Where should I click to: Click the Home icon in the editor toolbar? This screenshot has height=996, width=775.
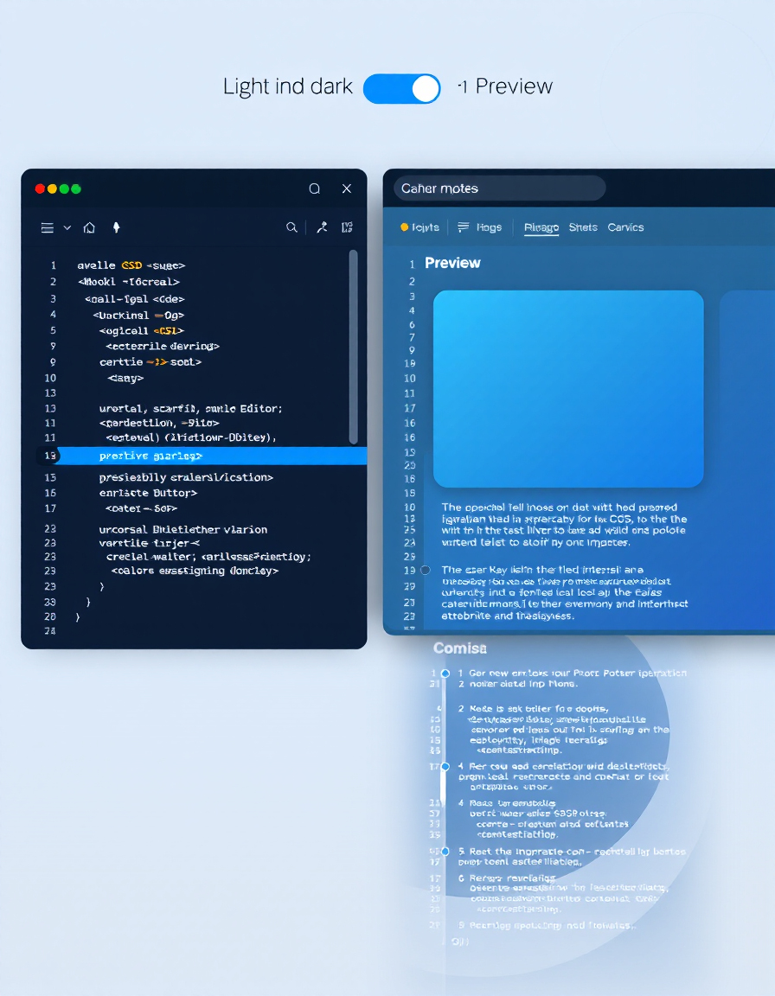89,227
